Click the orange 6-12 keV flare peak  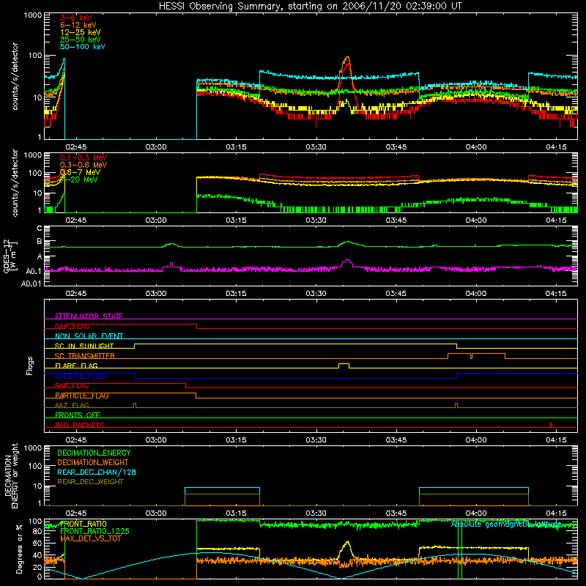(x=347, y=57)
